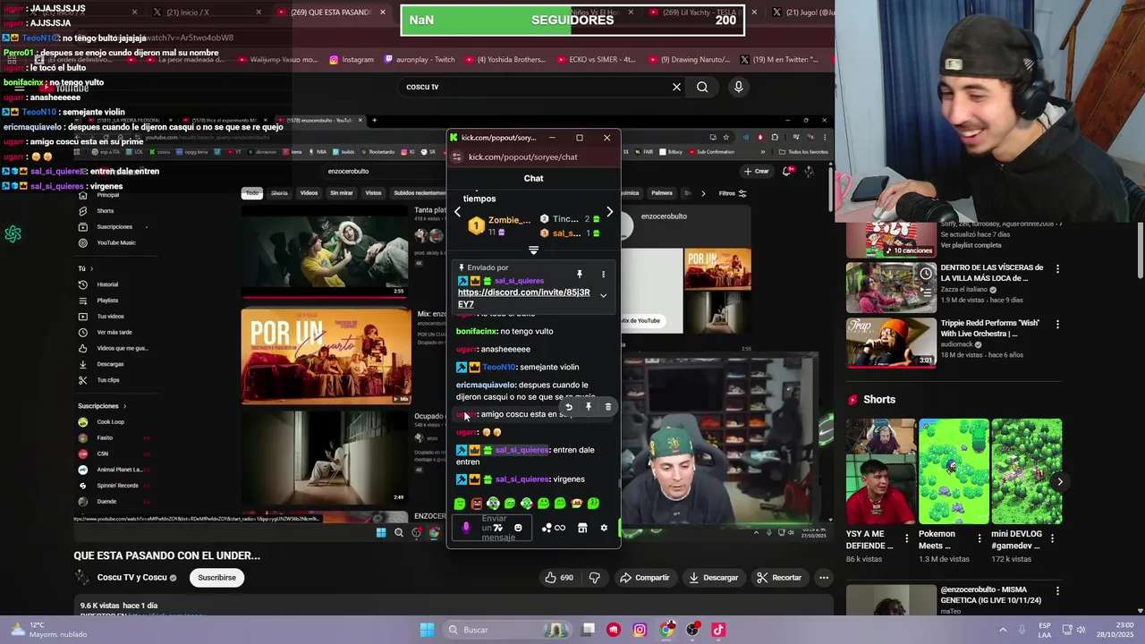Screen dimensions: 1145x644
Task: Click the Suscribirse button
Action: (x=216, y=578)
